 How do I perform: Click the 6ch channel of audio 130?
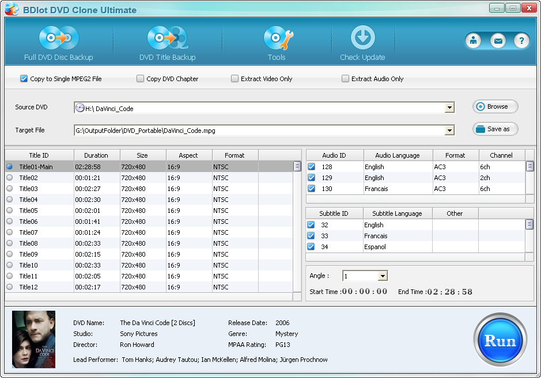pyautogui.click(x=485, y=189)
